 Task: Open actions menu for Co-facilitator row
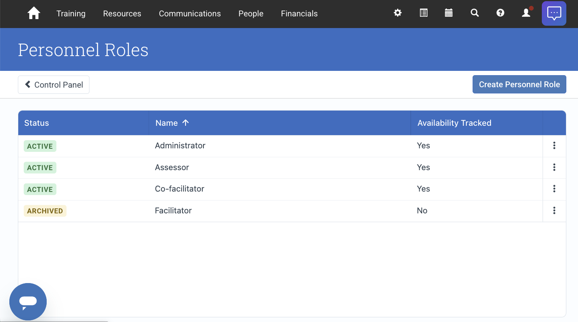coord(554,189)
